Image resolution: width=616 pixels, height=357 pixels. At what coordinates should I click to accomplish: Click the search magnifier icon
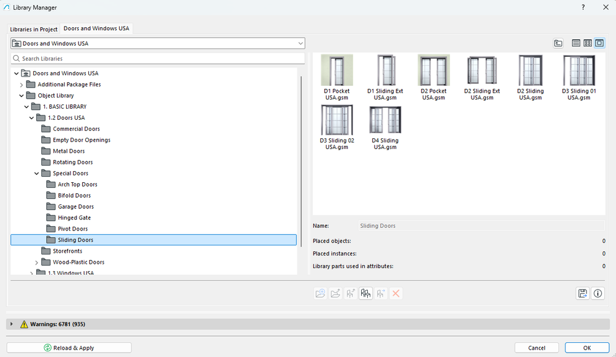[x=17, y=59]
